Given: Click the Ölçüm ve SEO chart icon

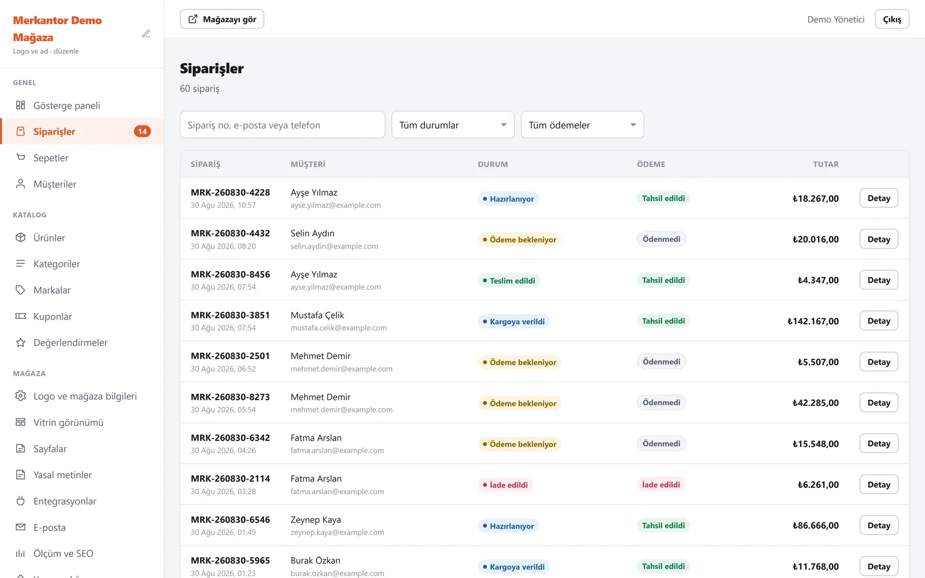Looking at the screenshot, I should click(x=21, y=554).
